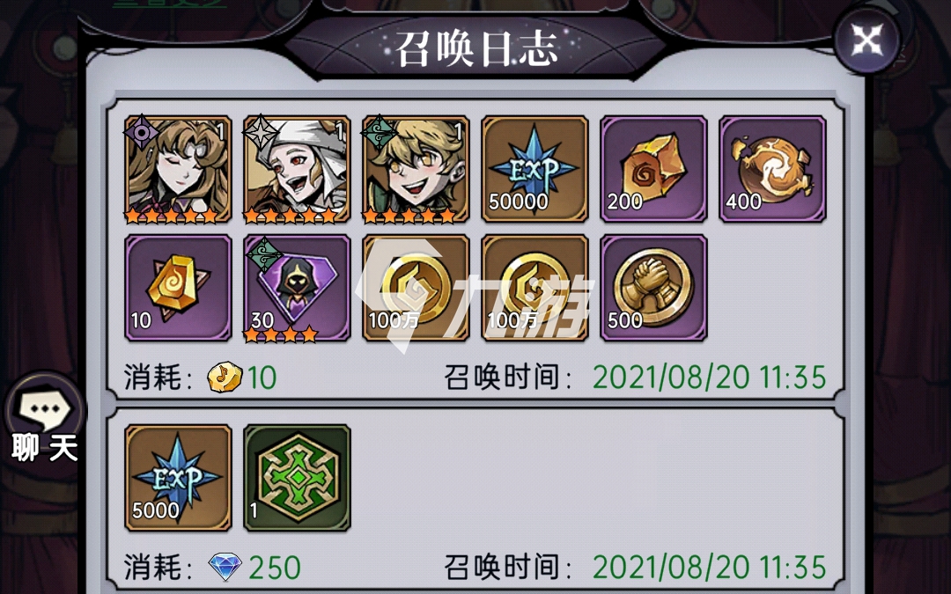Tap the green hexagon emblem item

[x=297, y=478]
